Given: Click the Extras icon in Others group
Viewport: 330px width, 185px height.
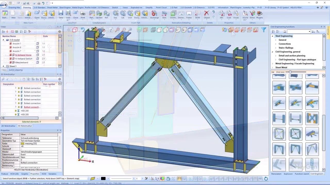Looking at the screenshot, I should coord(252,14).
